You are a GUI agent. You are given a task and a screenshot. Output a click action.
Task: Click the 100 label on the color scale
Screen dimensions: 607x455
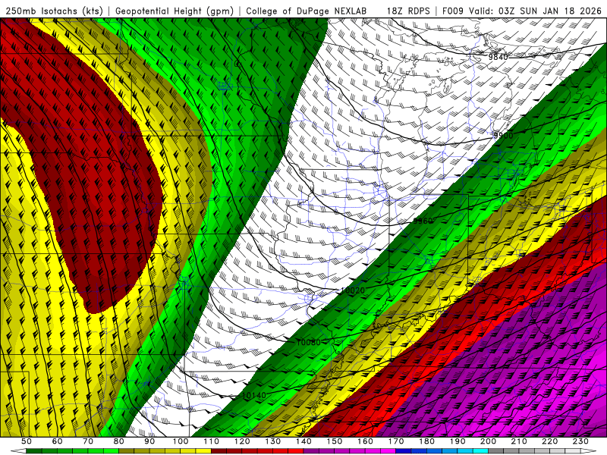pyautogui.click(x=181, y=441)
